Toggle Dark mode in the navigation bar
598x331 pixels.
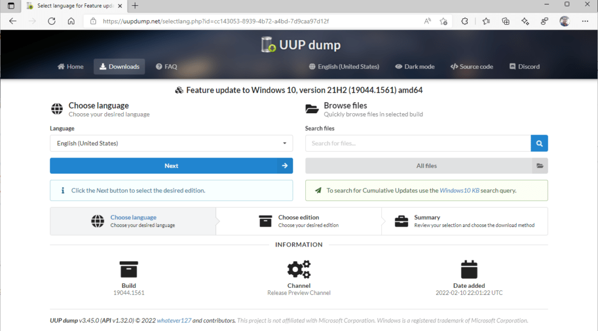[415, 67]
